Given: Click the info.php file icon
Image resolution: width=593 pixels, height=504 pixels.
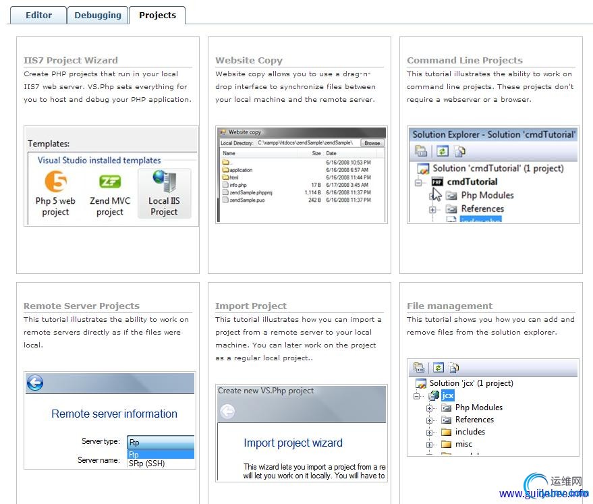Looking at the screenshot, I should point(226,185).
